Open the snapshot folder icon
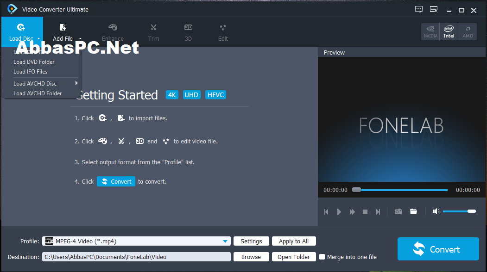The height and width of the screenshot is (272, 487). coord(413,211)
